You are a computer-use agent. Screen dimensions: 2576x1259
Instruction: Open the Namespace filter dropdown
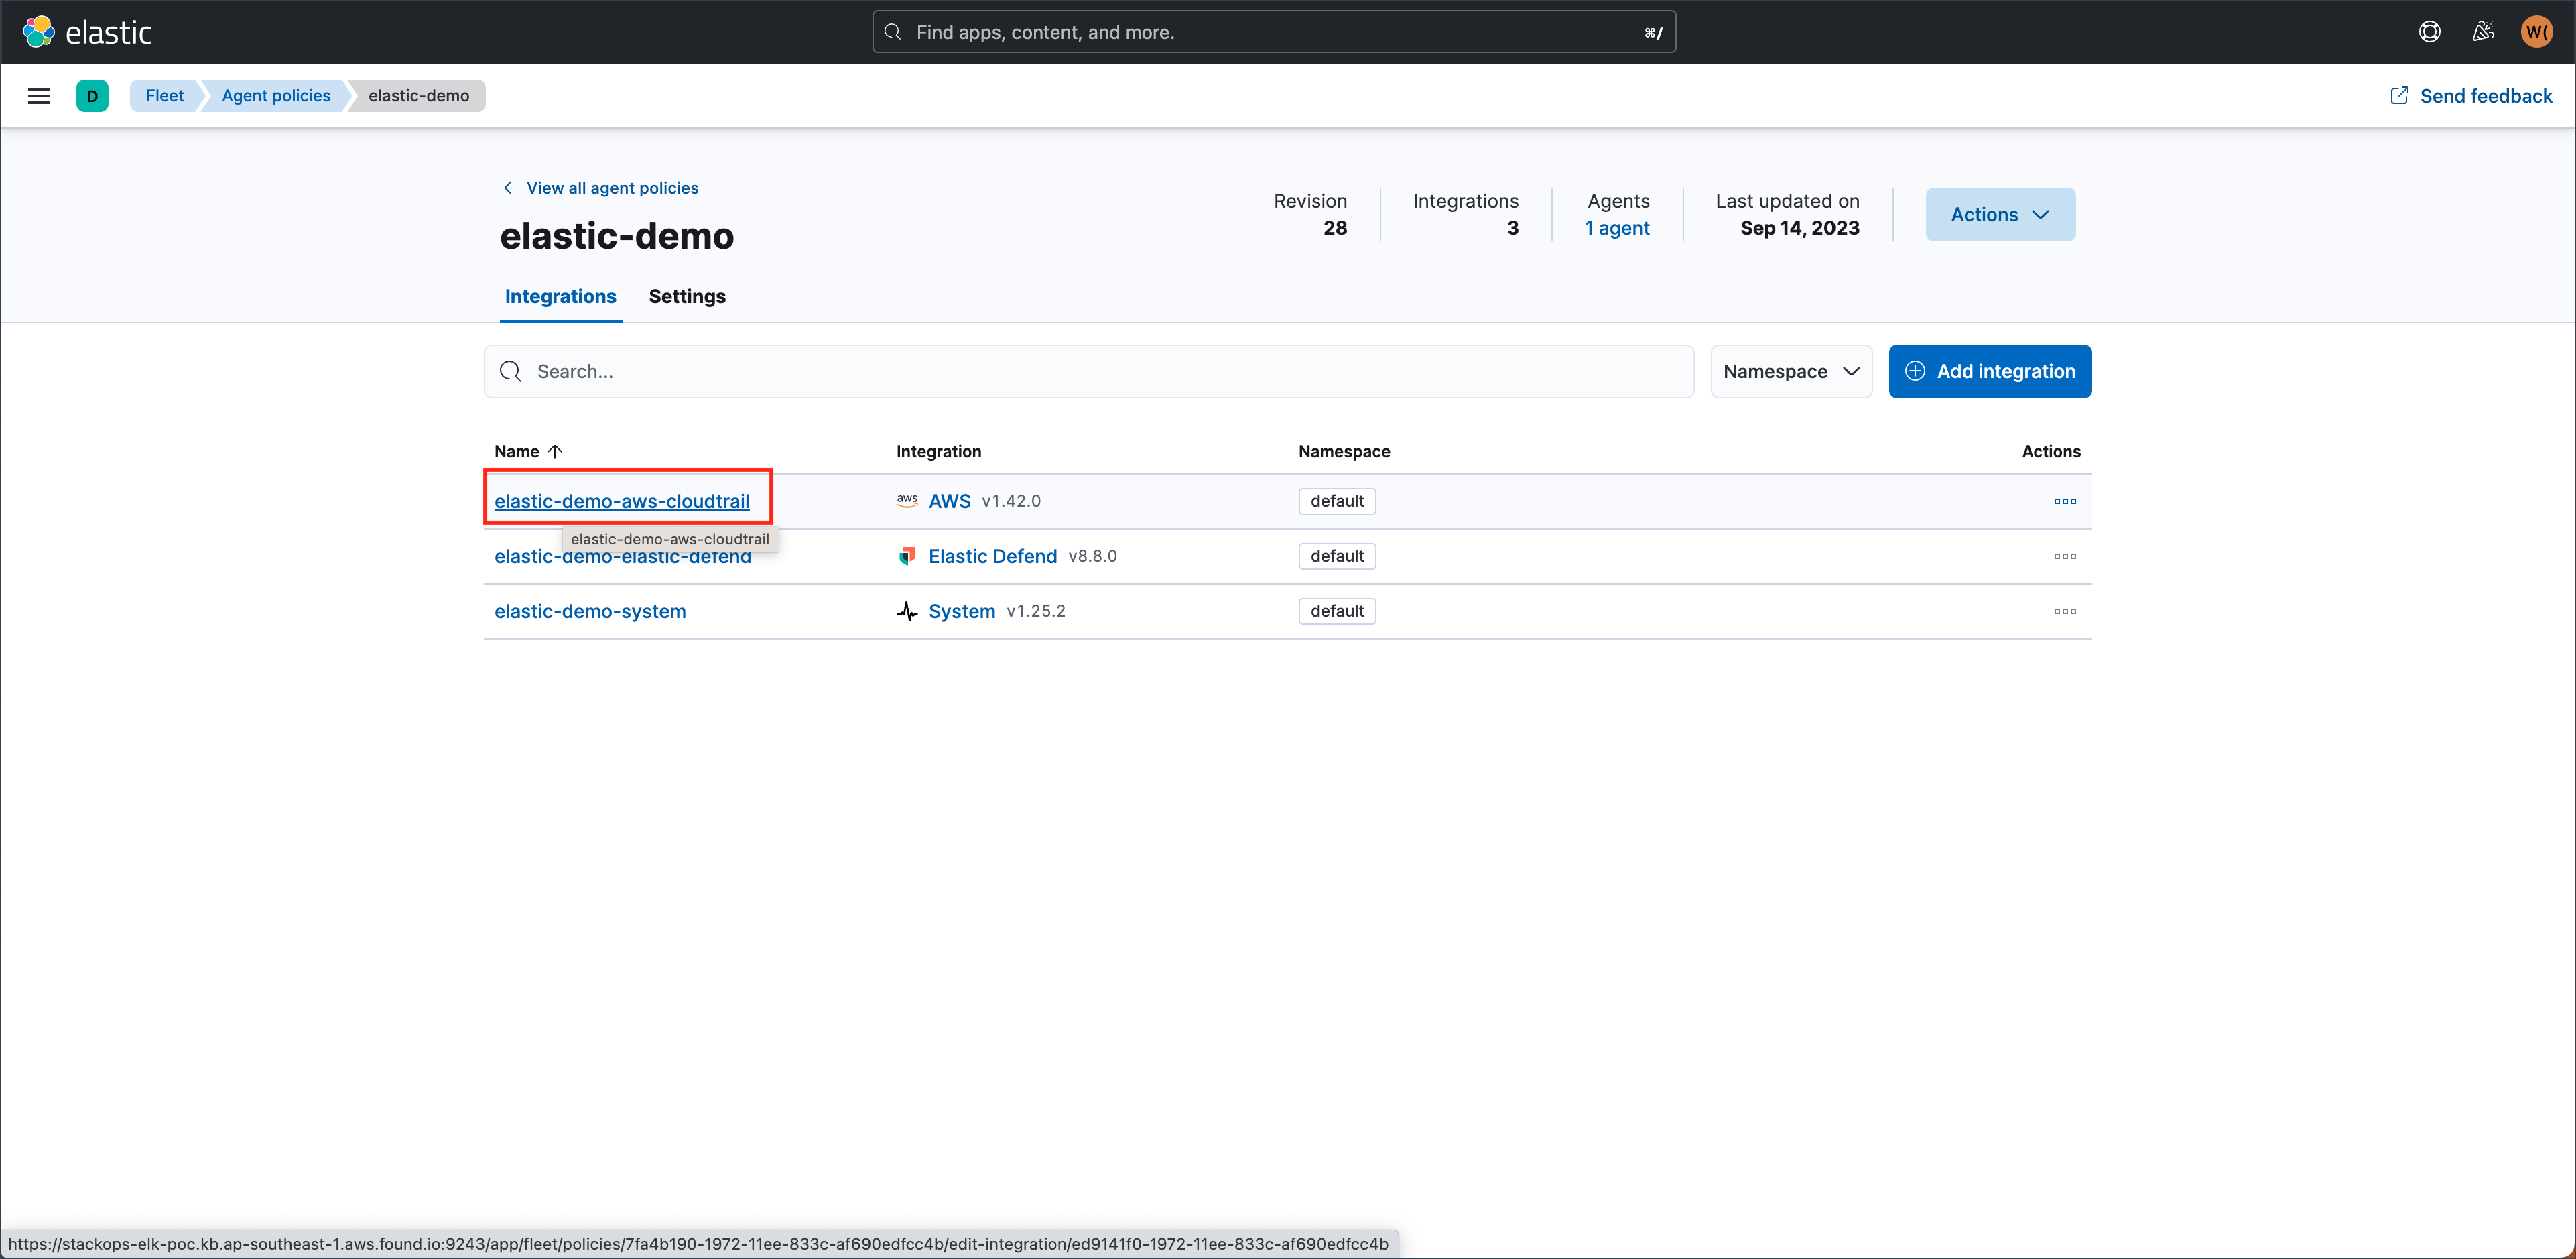click(x=1790, y=371)
